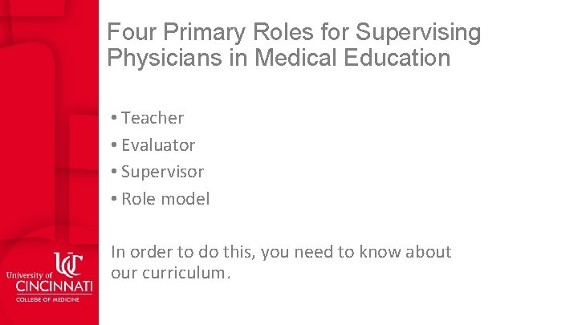Image resolution: width=578 pixels, height=325 pixels.
Task: Click the "College of Medicine" caption
Action: coord(50,300)
